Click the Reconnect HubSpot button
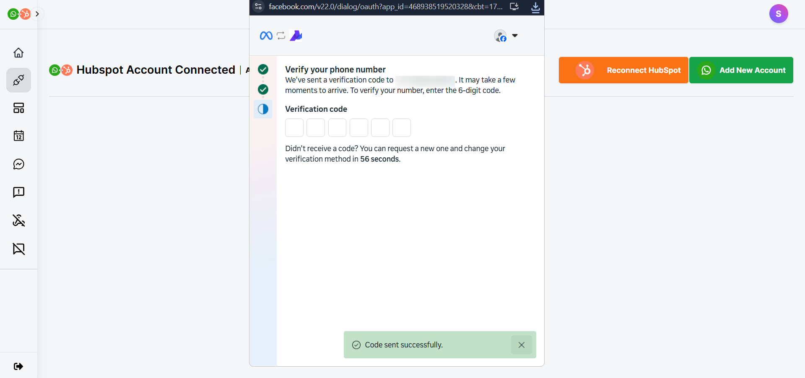The height and width of the screenshot is (378, 805). (623, 70)
